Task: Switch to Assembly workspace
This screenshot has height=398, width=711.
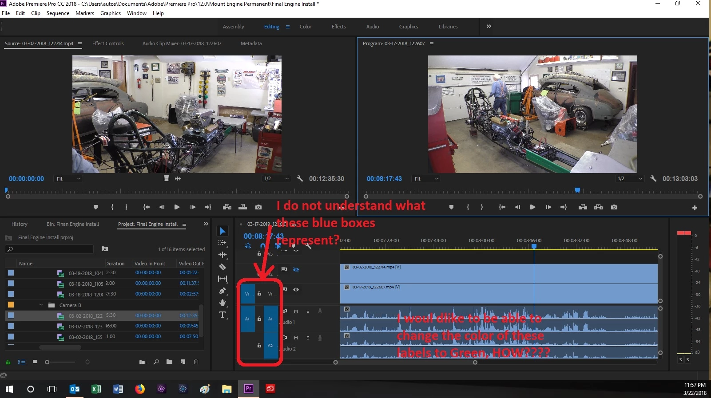Action: (234, 27)
